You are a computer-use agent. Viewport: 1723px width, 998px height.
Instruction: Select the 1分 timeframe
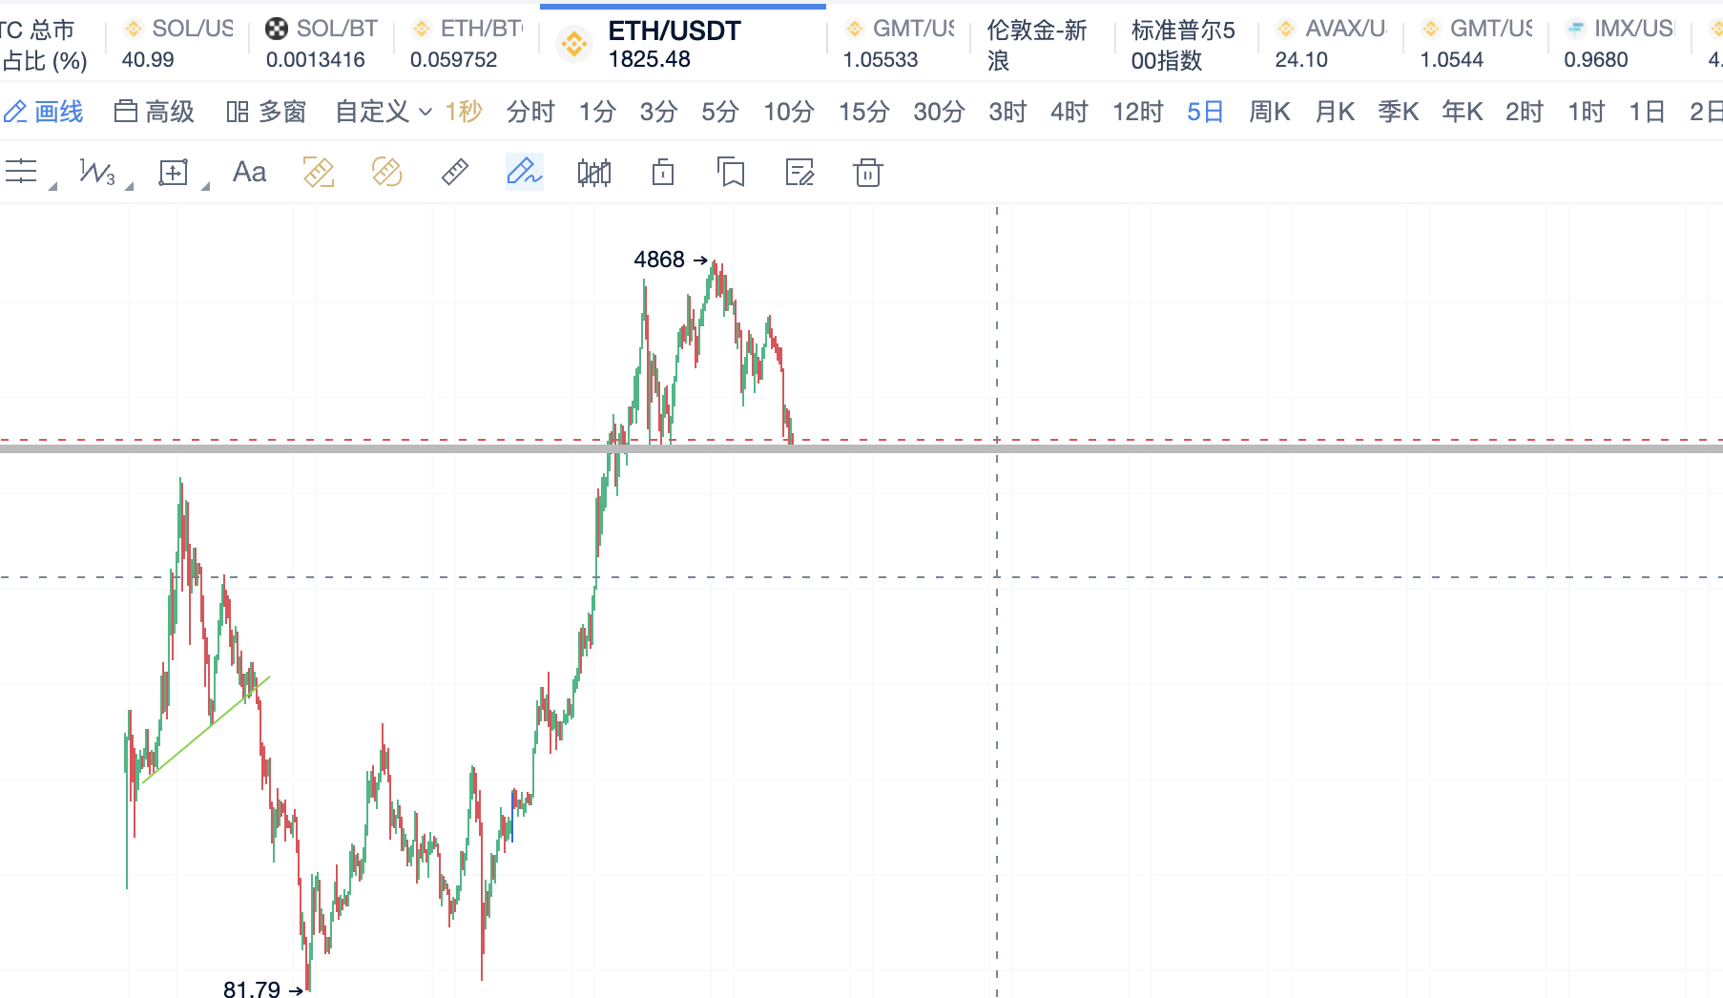(597, 112)
